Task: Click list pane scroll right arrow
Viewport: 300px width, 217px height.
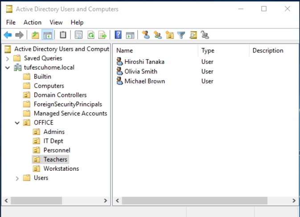Action: point(294,201)
